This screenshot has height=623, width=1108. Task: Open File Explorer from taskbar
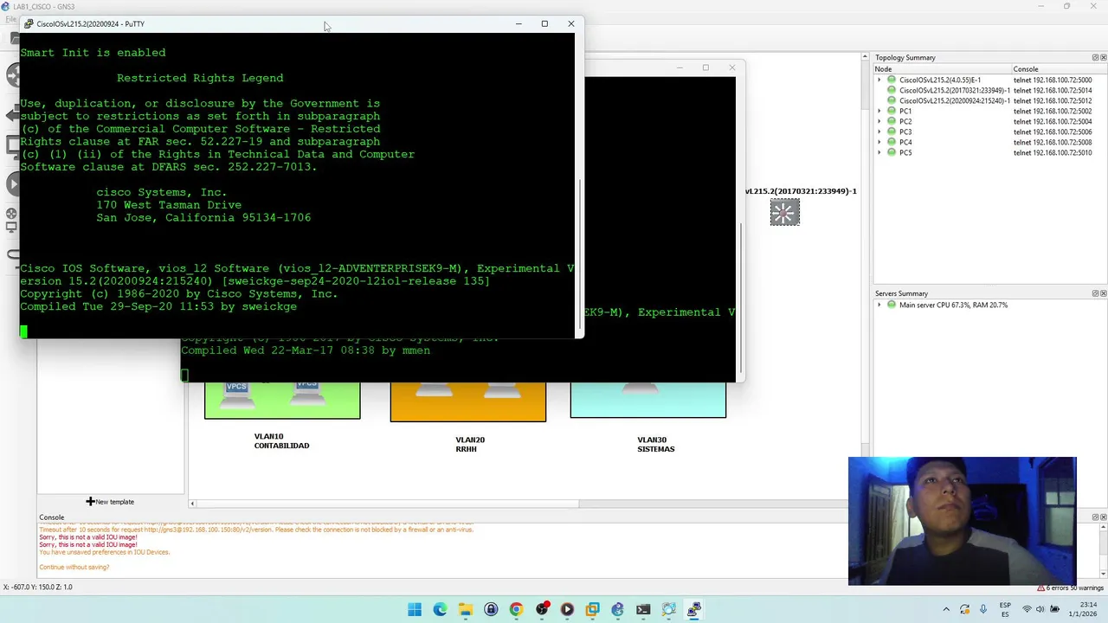click(x=466, y=609)
